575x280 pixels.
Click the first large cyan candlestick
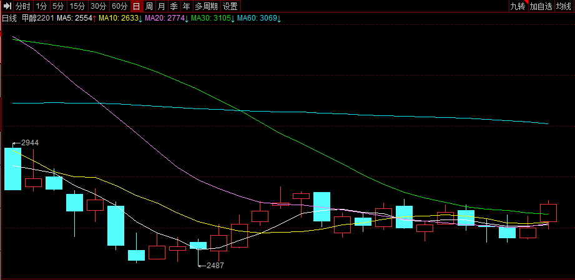coord(13,169)
